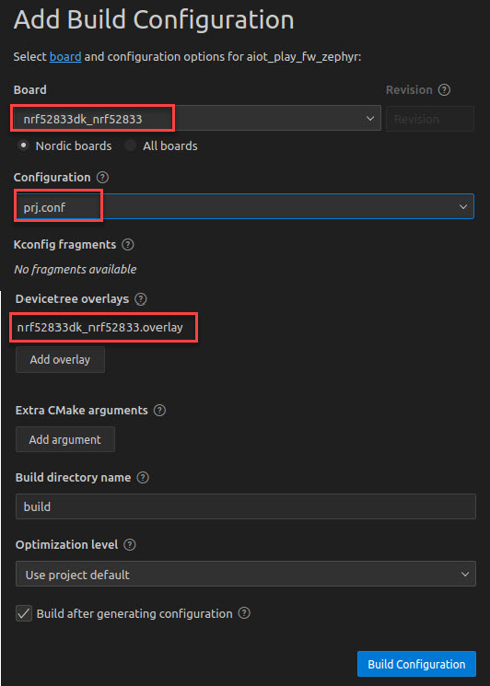Expand the Board dropdown arrow
Image resolution: width=490 pixels, height=686 pixels.
coord(370,118)
